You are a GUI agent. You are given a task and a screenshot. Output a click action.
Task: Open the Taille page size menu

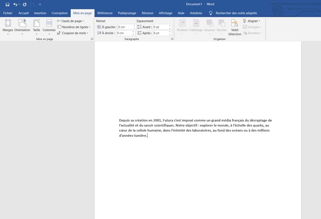point(36,27)
